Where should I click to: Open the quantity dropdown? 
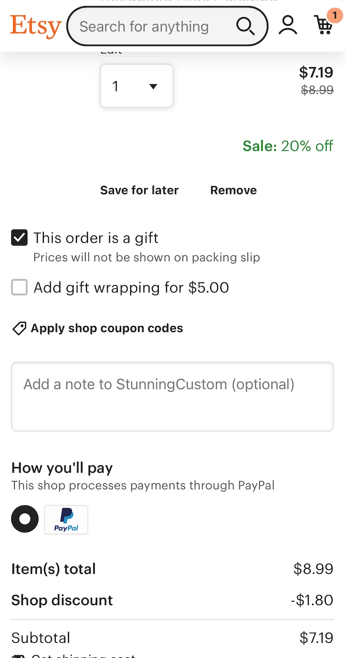pyautogui.click(x=137, y=86)
